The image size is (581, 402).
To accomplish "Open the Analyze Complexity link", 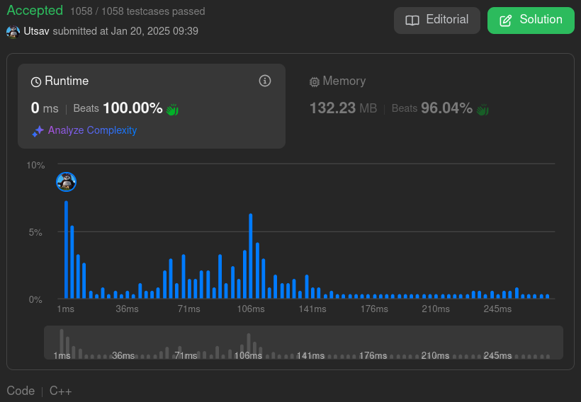I will [92, 130].
